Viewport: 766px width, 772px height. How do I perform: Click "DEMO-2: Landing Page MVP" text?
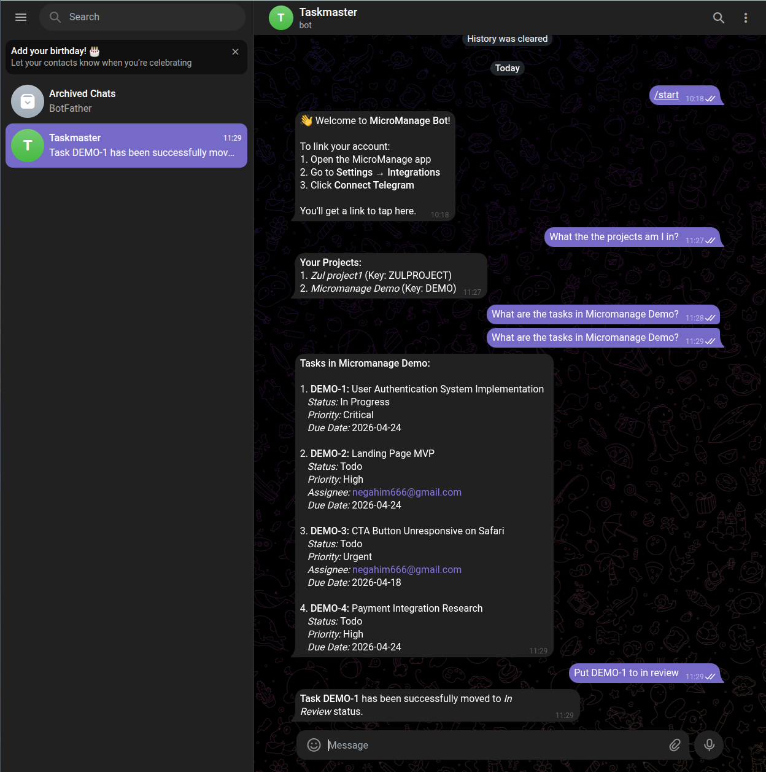(x=373, y=454)
